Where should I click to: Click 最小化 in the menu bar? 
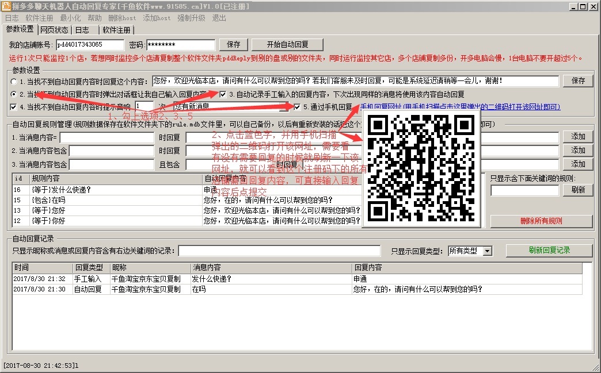tap(71, 18)
